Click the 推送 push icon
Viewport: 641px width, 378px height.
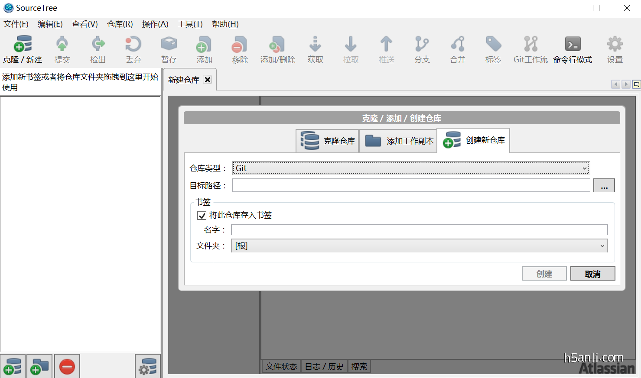click(x=386, y=44)
